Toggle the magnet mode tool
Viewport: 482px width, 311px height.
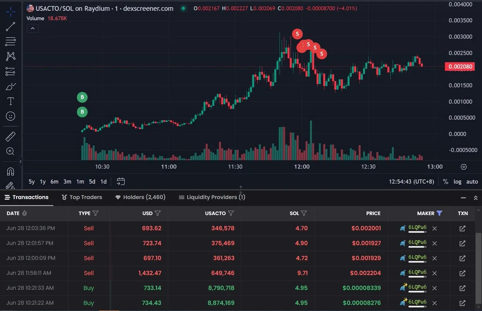(x=10, y=171)
